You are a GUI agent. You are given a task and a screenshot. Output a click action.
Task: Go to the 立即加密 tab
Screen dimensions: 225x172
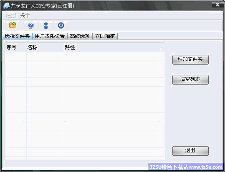pyautogui.click(x=105, y=36)
